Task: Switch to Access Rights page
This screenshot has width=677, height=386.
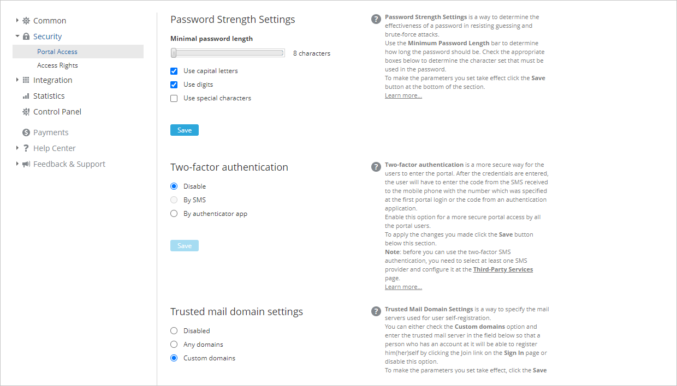Action: 57,65
